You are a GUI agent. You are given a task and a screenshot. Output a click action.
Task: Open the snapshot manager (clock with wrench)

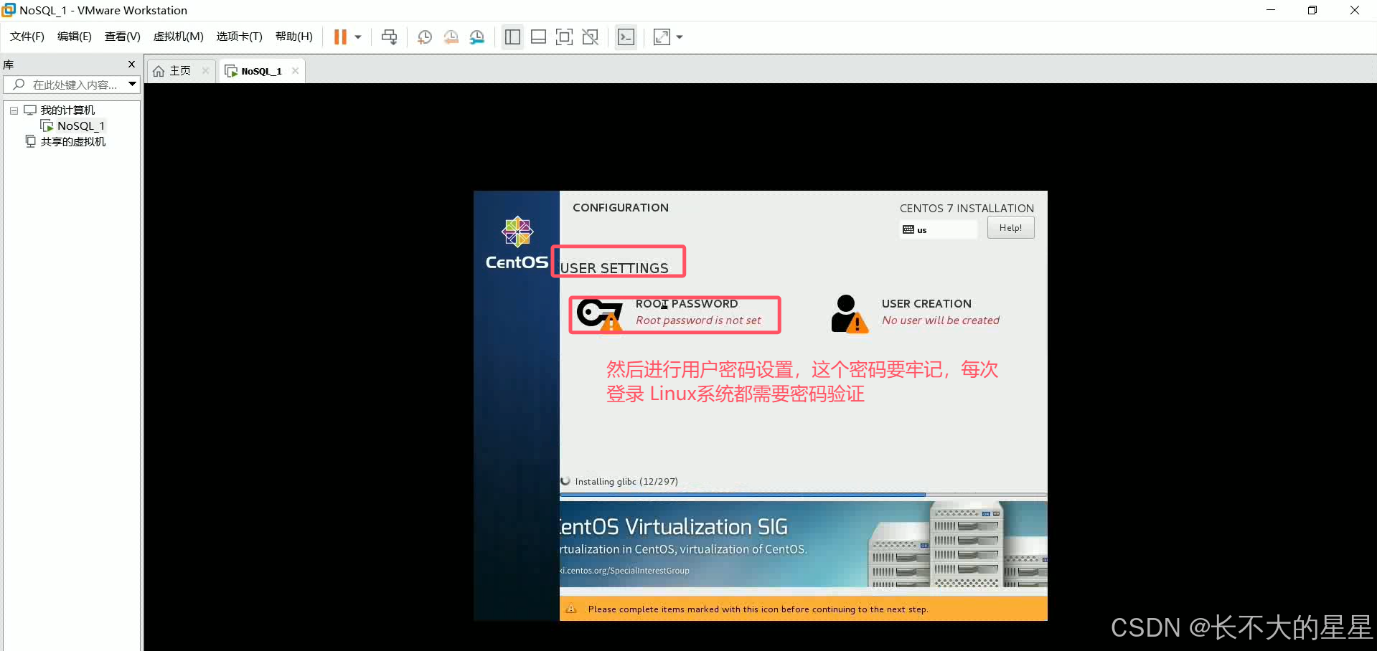[477, 37]
